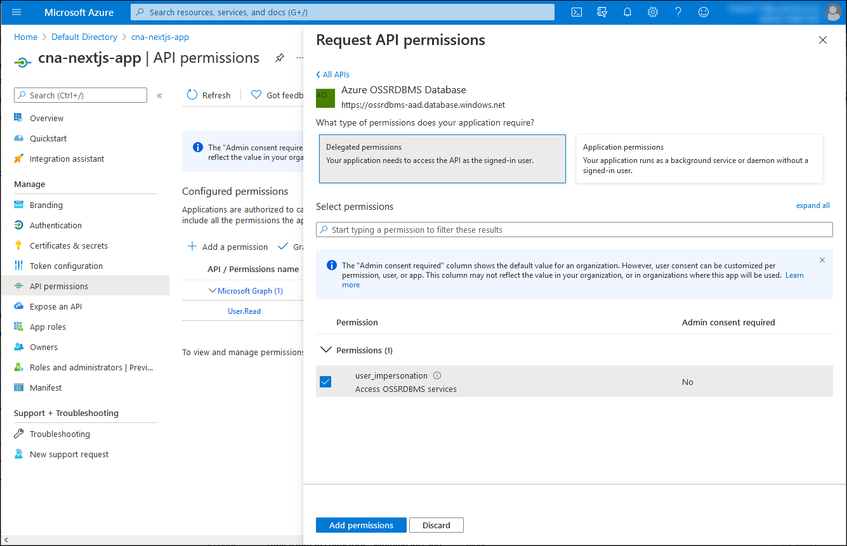Open the help question mark icon

pos(678,12)
